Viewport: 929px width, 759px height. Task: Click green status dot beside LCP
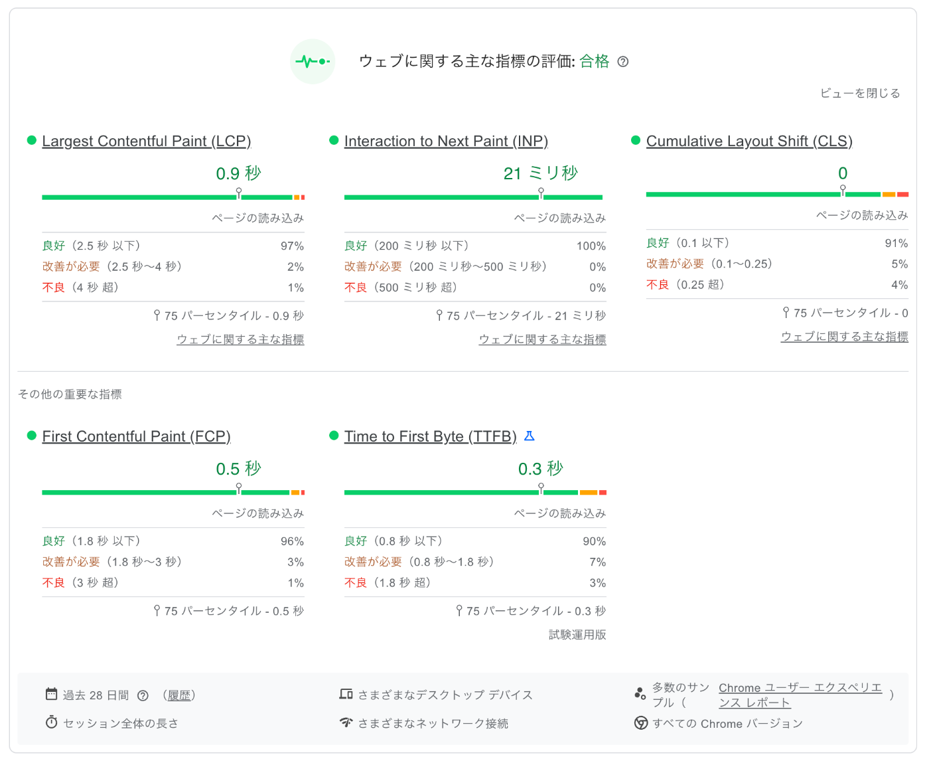click(x=31, y=140)
